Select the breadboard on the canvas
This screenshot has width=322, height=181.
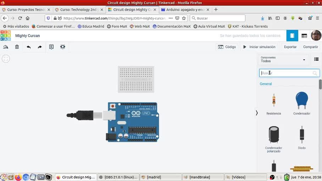136,79
